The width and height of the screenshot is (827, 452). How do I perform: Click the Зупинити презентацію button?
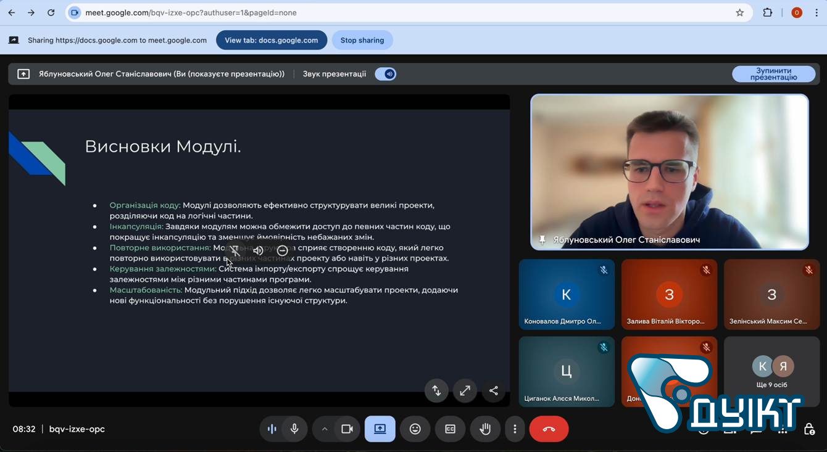[x=773, y=74]
